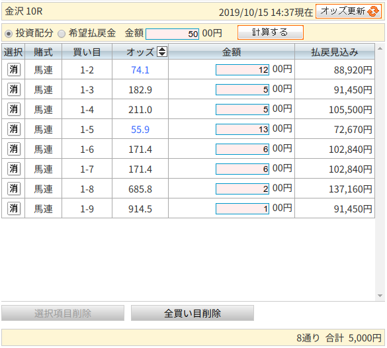This screenshot has width=387, height=348.
Task: Click 消 toggle for bet 1-4
Action: (14, 109)
